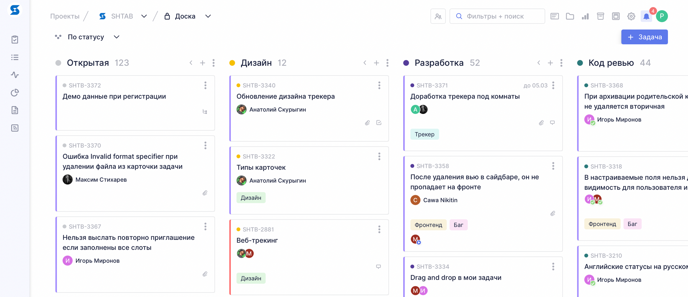Open notifications bell with red badge
Viewport: 688px width, 297px height.
pyautogui.click(x=646, y=16)
